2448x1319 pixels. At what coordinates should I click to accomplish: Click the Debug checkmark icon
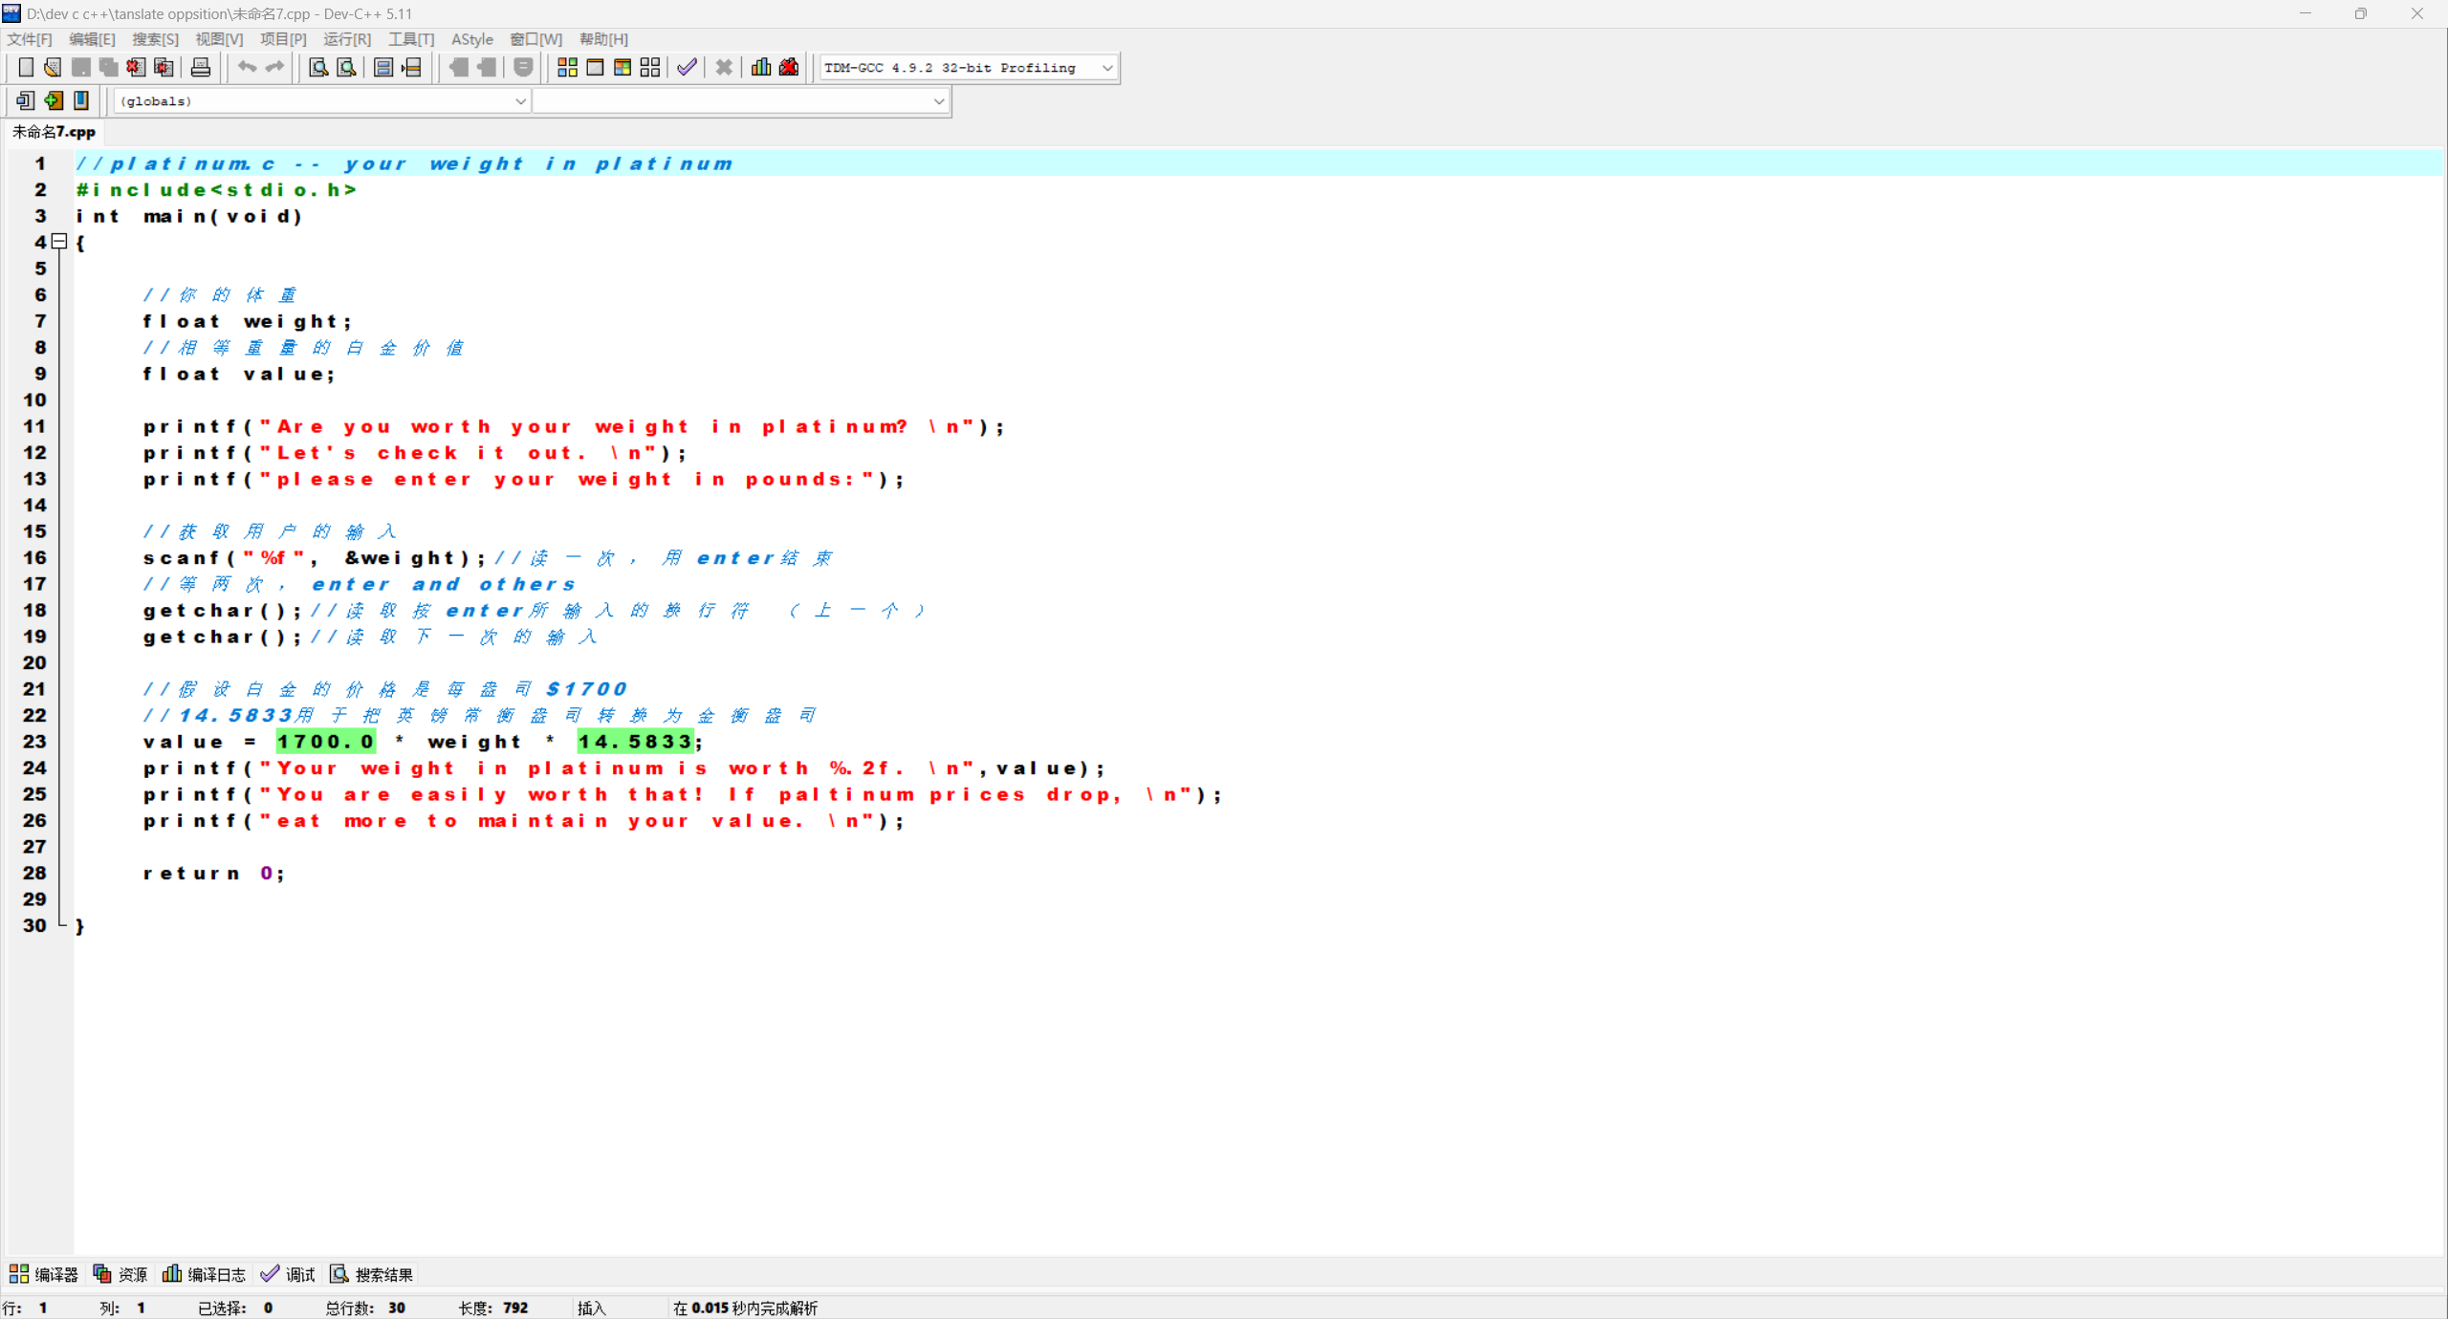(687, 67)
